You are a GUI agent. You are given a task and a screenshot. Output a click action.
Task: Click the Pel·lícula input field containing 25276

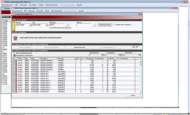point(57,25)
